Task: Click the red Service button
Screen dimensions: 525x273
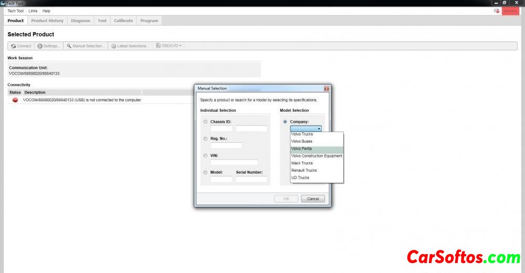Action: click(x=510, y=10)
